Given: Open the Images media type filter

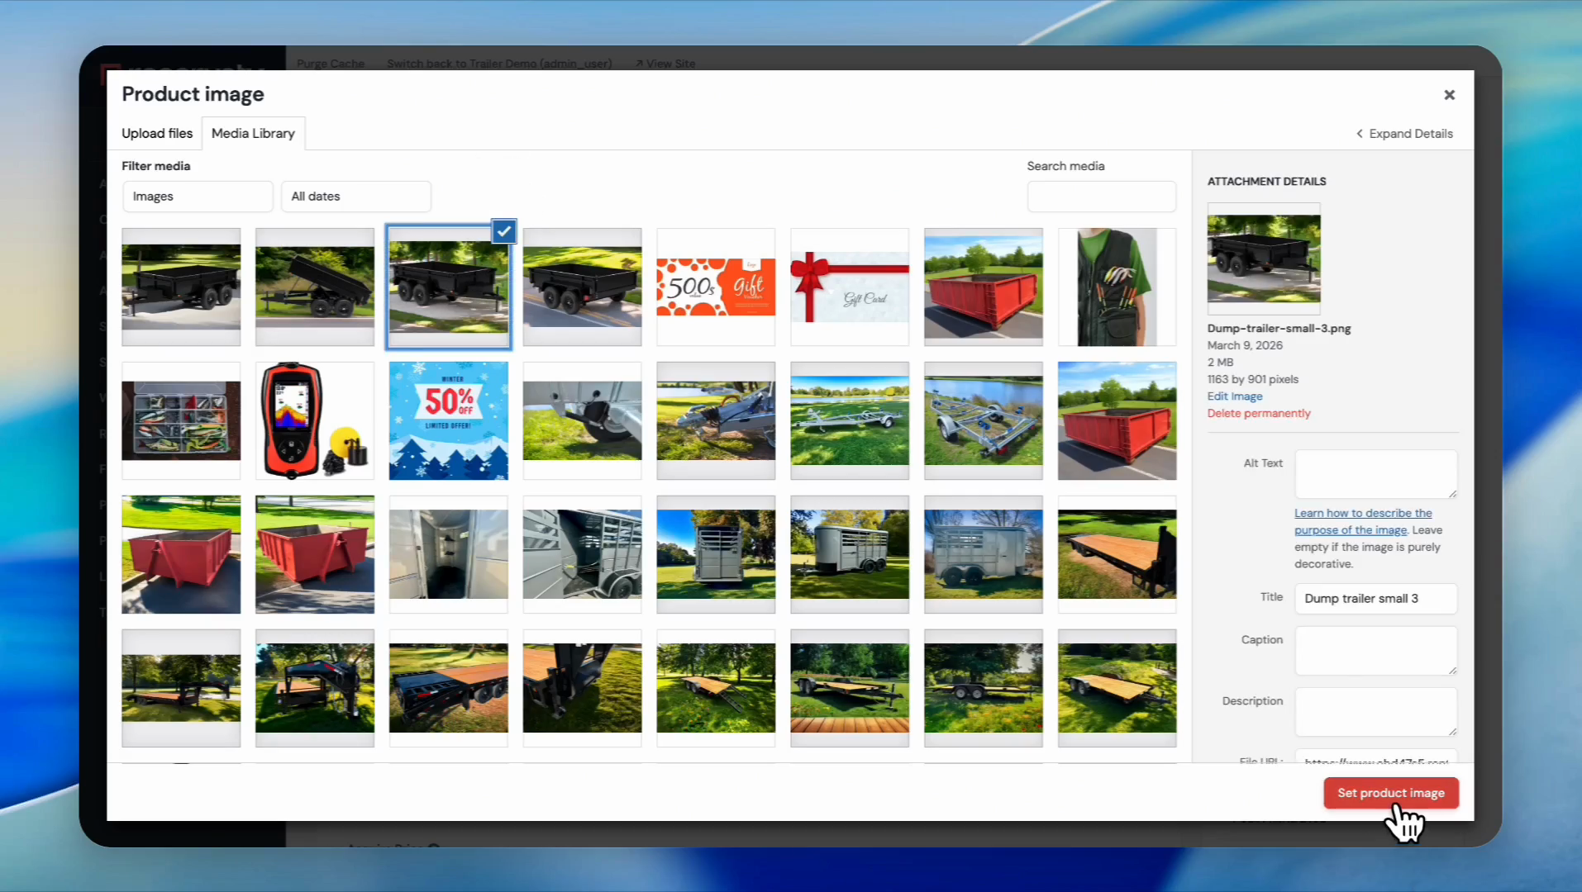Looking at the screenshot, I should point(198,197).
